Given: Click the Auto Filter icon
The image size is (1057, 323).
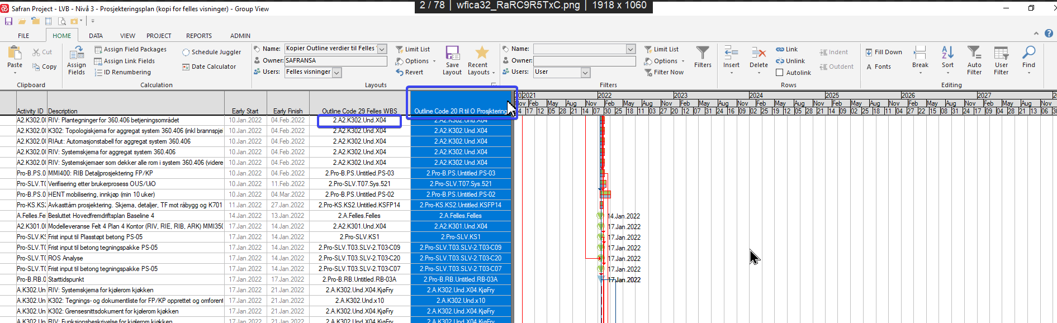Looking at the screenshot, I should (974, 54).
